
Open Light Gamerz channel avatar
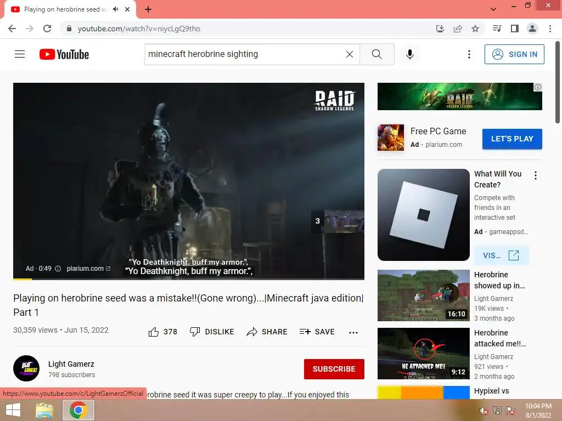click(x=26, y=368)
